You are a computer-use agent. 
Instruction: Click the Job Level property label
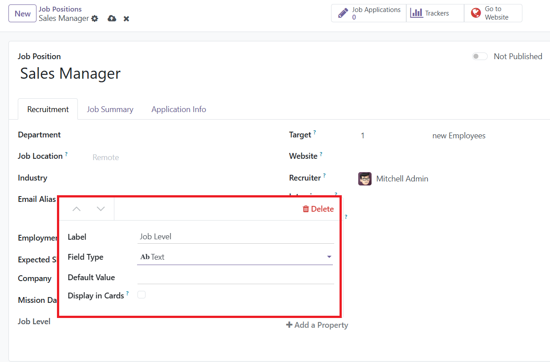pos(34,322)
